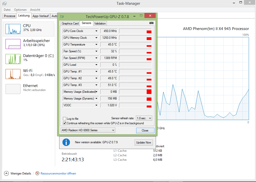Open the Datei menu

pyautogui.click(x=7, y=9)
